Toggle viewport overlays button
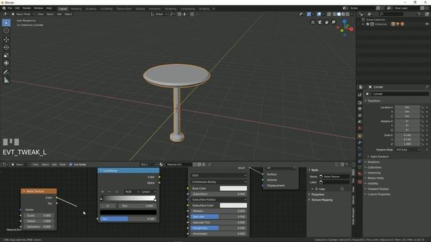 (319, 14)
